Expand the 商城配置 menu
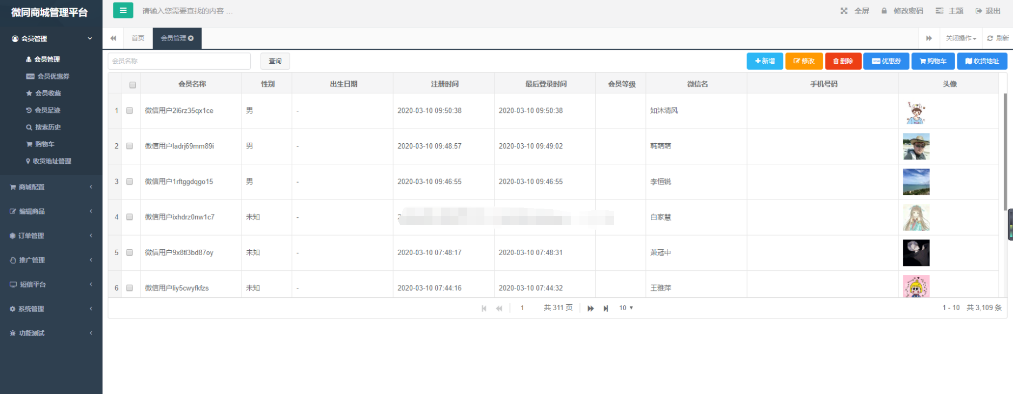The height and width of the screenshot is (394, 1013). tap(51, 187)
